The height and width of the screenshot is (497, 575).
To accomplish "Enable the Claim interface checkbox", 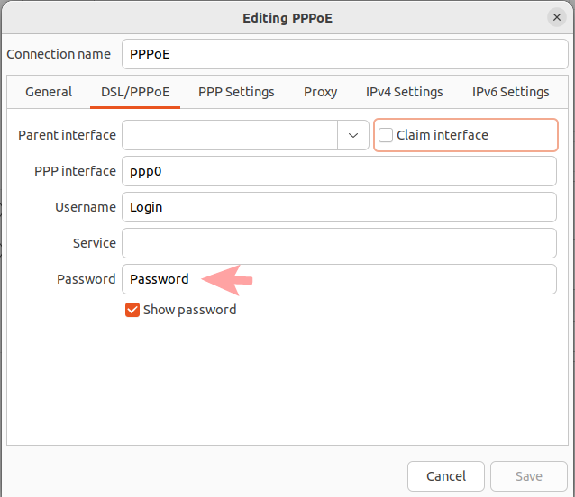I will coord(386,135).
